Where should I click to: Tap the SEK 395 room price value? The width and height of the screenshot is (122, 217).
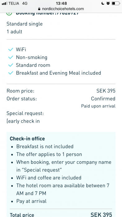click(x=106, y=91)
